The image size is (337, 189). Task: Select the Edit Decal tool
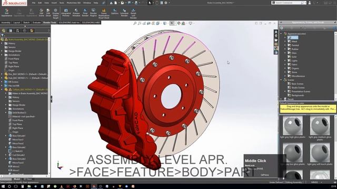coord(48,13)
